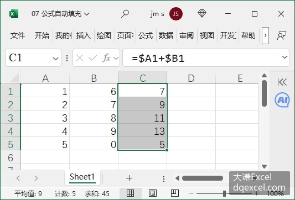
Task: Click the vertical scrollbar up arrow
Action: coord(265,76)
